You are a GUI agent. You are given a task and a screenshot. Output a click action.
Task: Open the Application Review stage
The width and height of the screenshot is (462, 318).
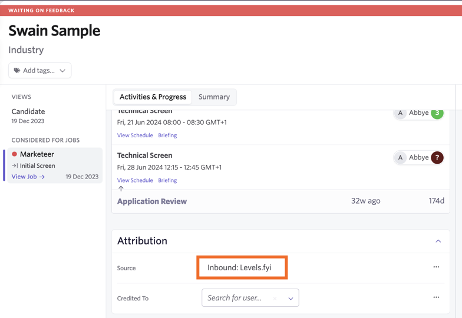point(152,201)
